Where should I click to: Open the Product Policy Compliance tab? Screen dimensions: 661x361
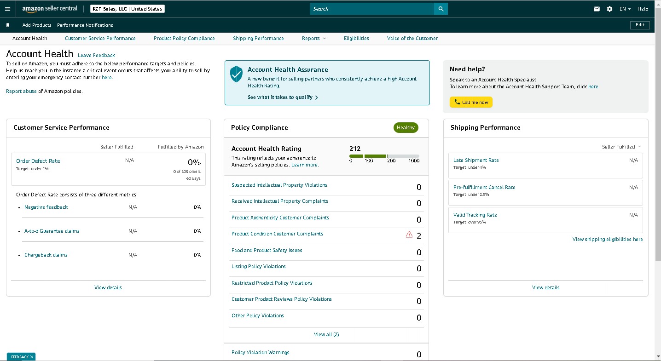184,38
